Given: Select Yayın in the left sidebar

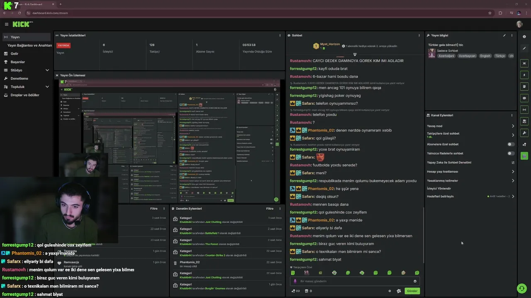Looking at the screenshot, I should click(x=27, y=37).
